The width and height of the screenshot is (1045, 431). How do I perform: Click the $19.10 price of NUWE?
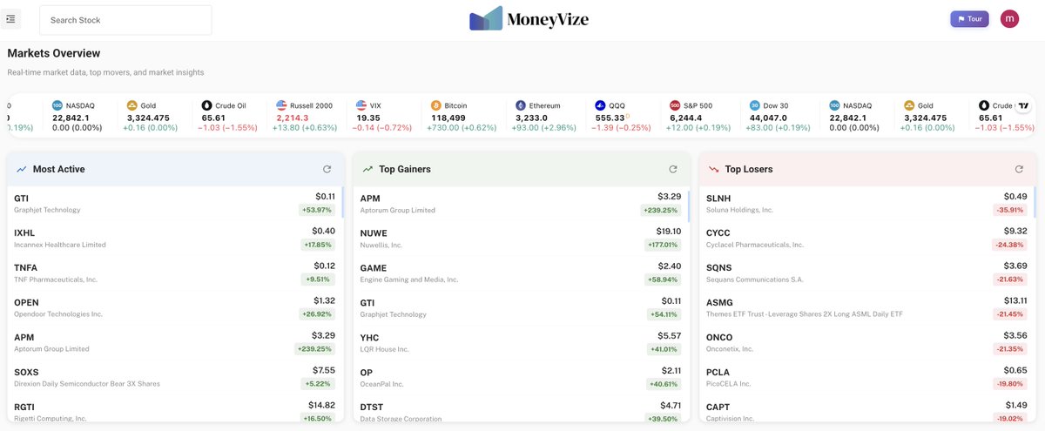[x=669, y=232]
